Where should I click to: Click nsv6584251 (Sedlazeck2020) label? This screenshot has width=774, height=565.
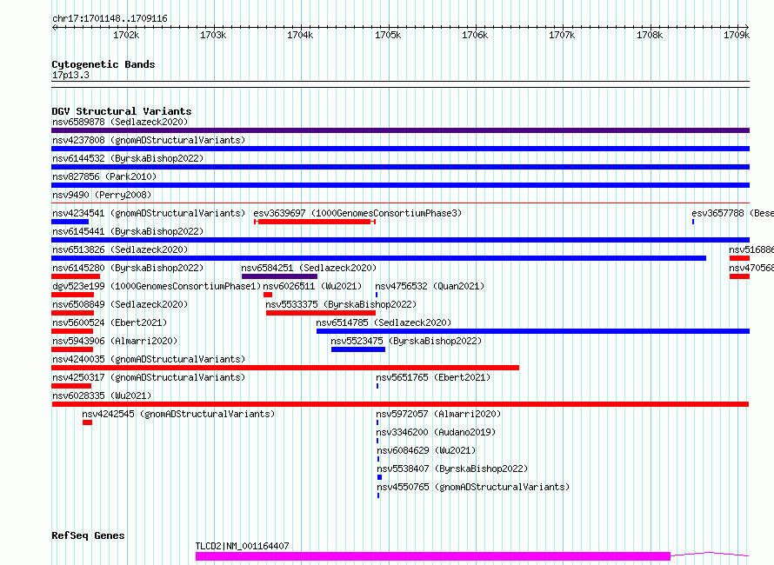click(309, 268)
